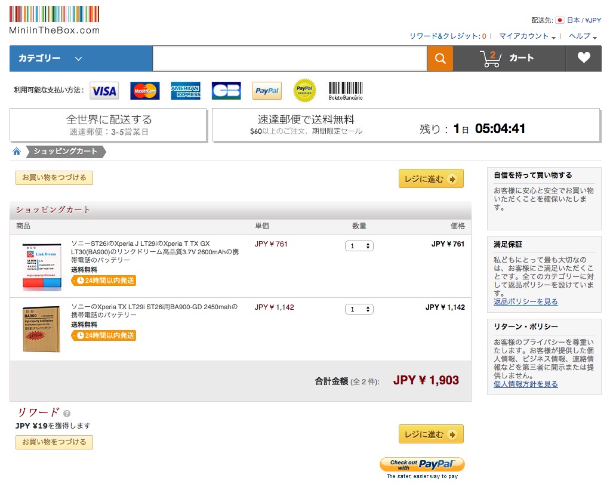
Task: Click the 満足保証 heading
Action: click(x=508, y=245)
